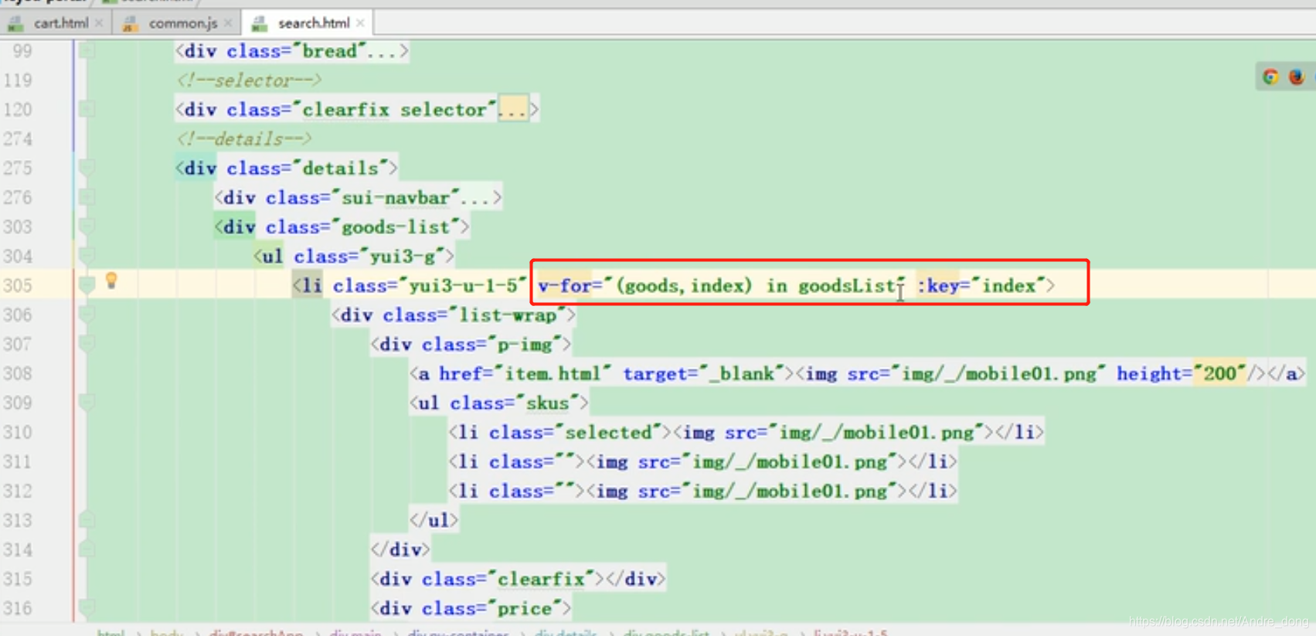
Task: Click the "goods-list" class value on line 303
Action: tap(396, 227)
